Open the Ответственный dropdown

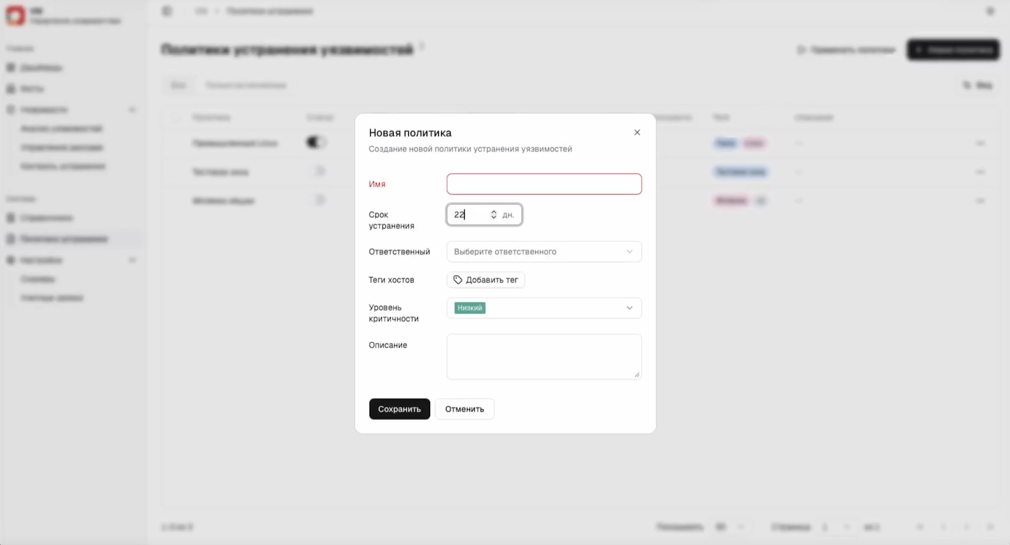tap(544, 251)
